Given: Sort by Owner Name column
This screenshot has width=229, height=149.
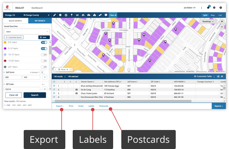Looking at the screenshot, I should pos(87,81).
